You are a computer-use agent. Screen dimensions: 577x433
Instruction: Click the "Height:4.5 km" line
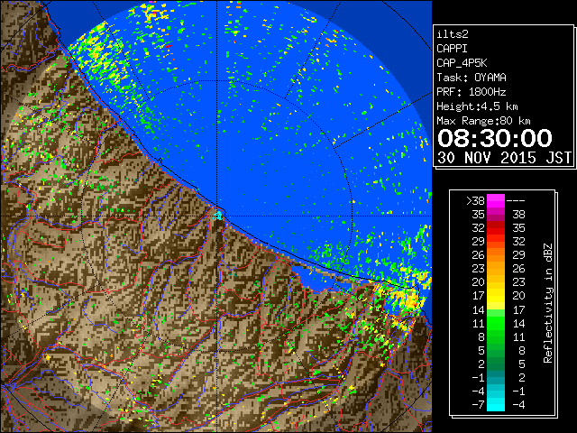477,106
